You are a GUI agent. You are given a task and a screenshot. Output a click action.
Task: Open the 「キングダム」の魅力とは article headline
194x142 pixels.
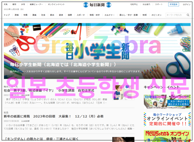41,139
